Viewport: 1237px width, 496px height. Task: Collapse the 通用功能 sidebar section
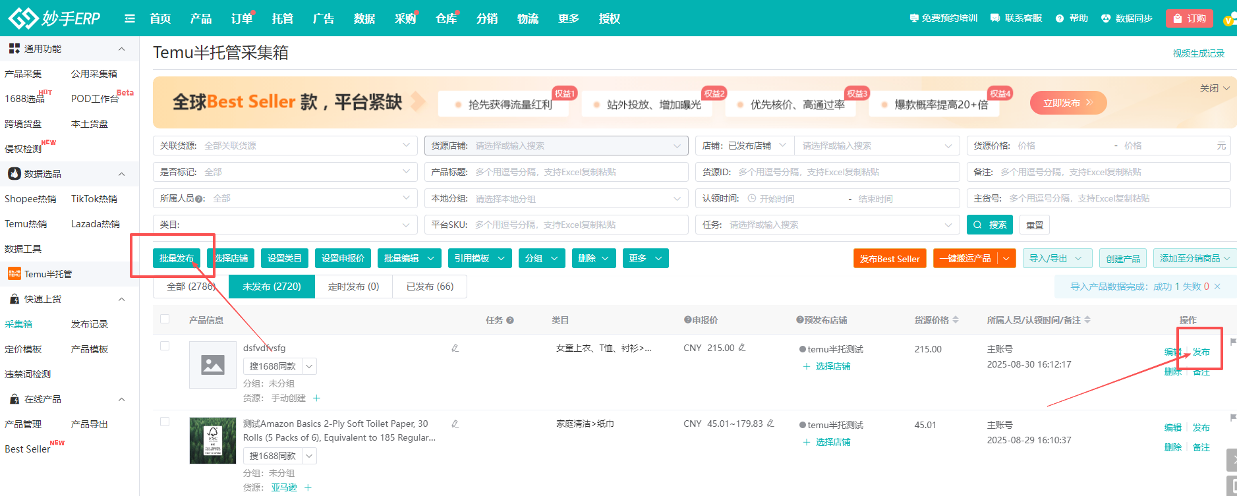pos(121,49)
